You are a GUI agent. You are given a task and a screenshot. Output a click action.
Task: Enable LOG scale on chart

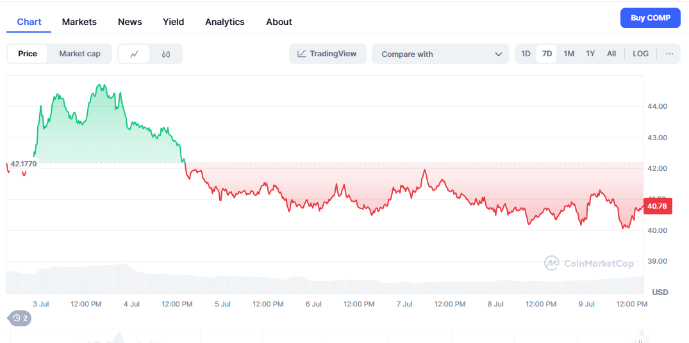[640, 54]
